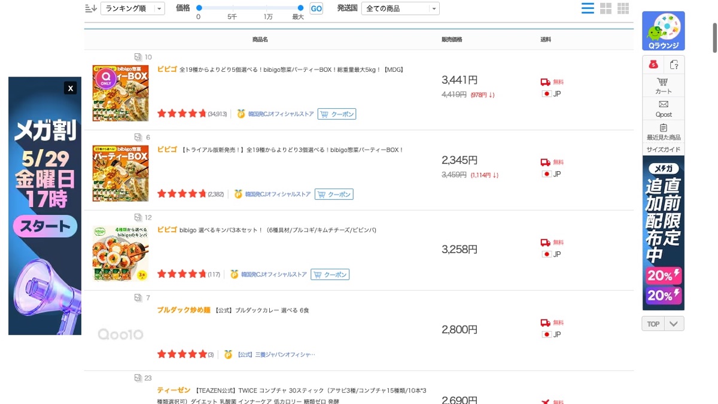Click クーポン button on the 3,441円 row
The width and height of the screenshot is (718, 404).
pyautogui.click(x=337, y=114)
